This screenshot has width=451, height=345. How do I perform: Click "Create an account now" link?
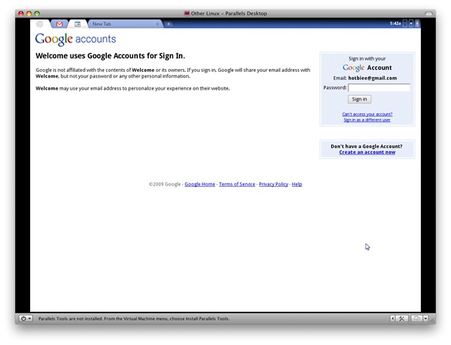pyautogui.click(x=367, y=152)
